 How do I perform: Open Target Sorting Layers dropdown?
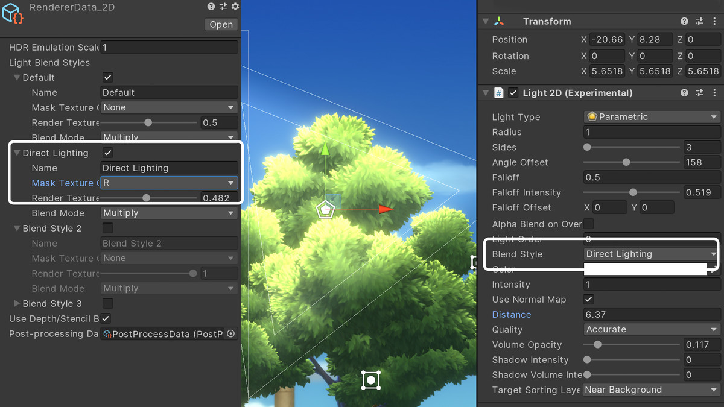652,390
